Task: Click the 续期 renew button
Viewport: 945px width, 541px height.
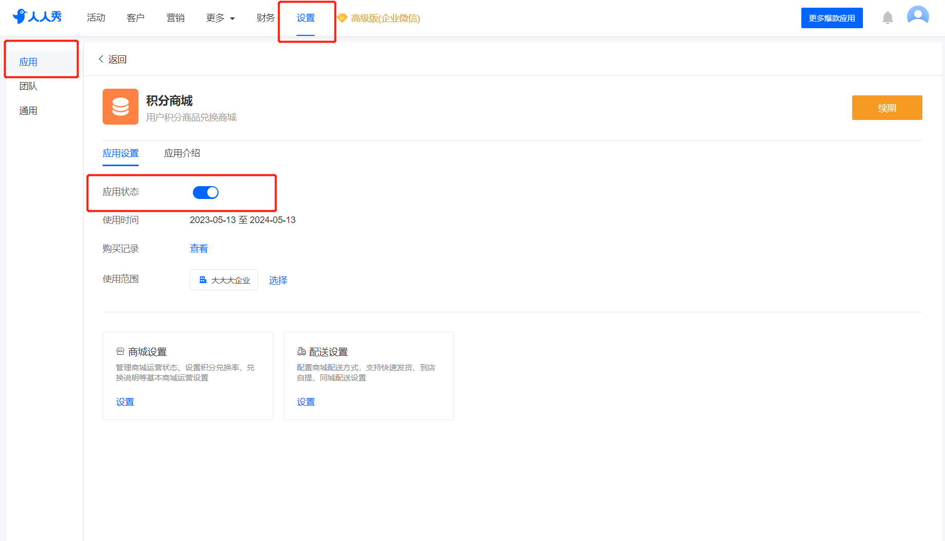Action: (x=887, y=108)
